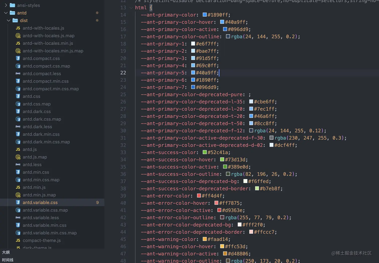The image size is (379, 263).
Task: Collapse the antd folder chevron
Action: (6, 13)
